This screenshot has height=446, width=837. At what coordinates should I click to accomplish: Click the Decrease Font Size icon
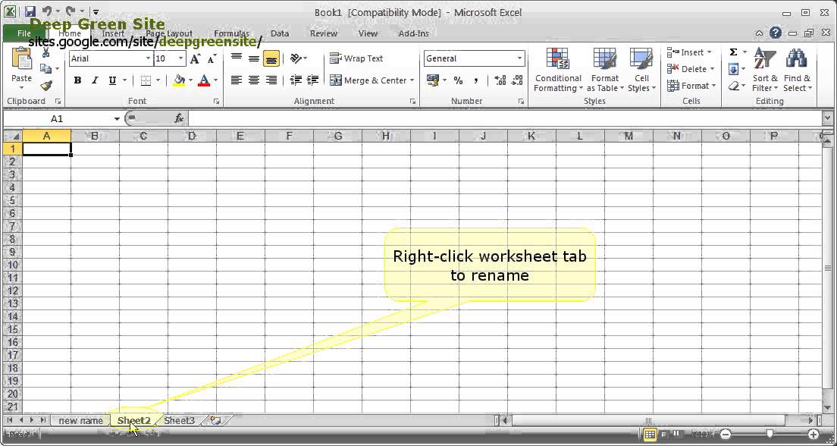[212, 58]
